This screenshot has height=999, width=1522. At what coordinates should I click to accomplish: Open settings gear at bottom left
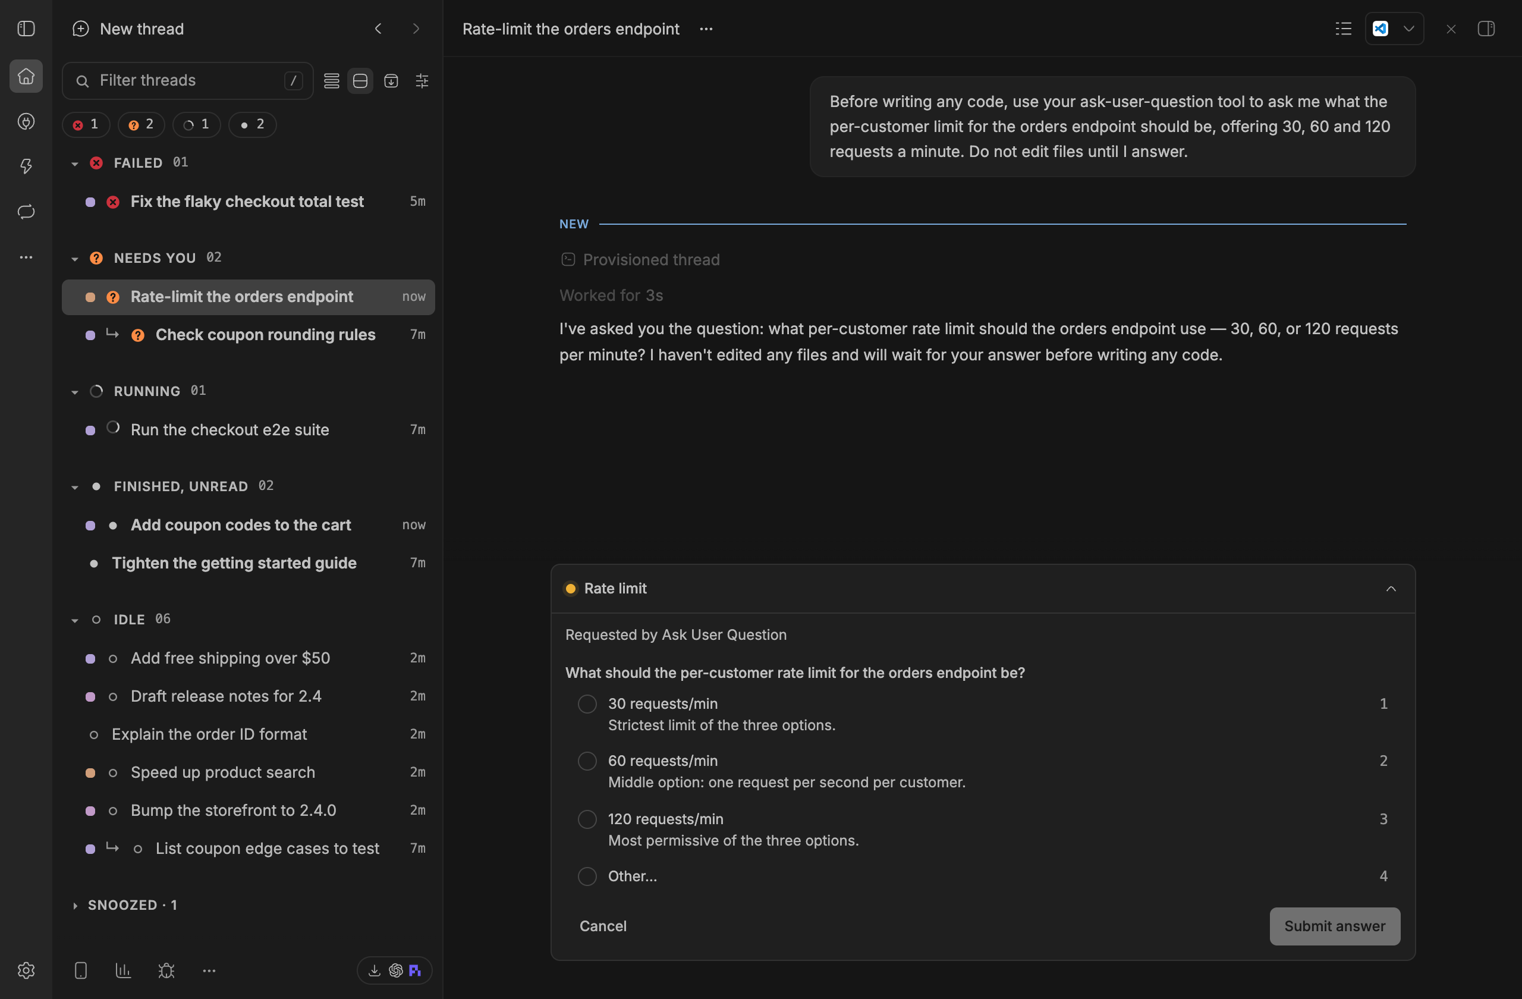click(26, 970)
